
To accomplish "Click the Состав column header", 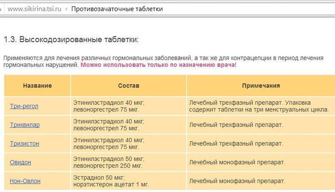I will coord(128,86).
